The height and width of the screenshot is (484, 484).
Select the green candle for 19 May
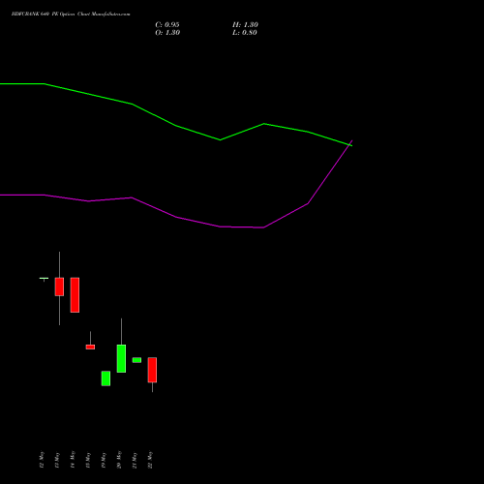[x=106, y=378]
